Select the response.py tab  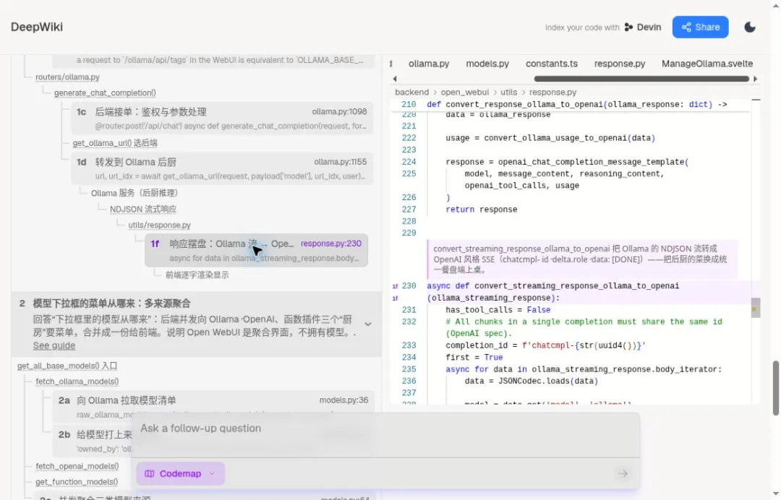620,64
